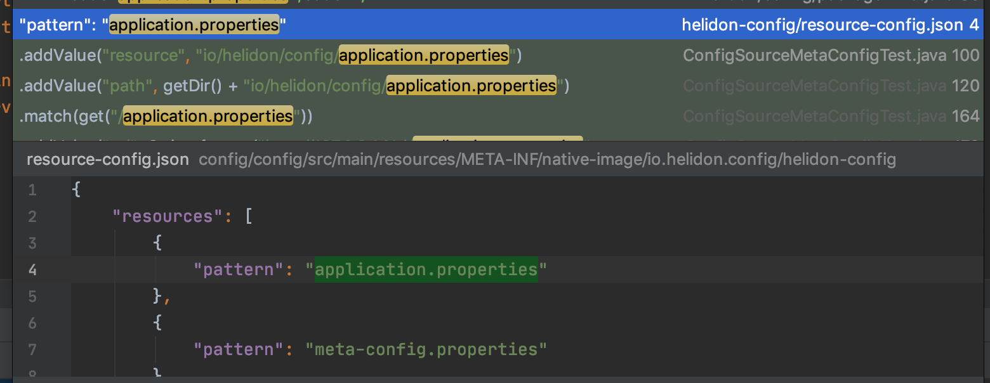Click line number 7 in the gutter

coord(32,349)
